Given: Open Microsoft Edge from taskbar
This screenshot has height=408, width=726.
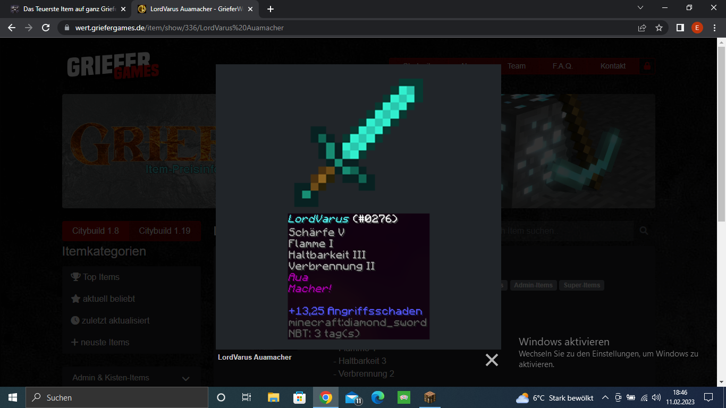Looking at the screenshot, I should (x=378, y=397).
